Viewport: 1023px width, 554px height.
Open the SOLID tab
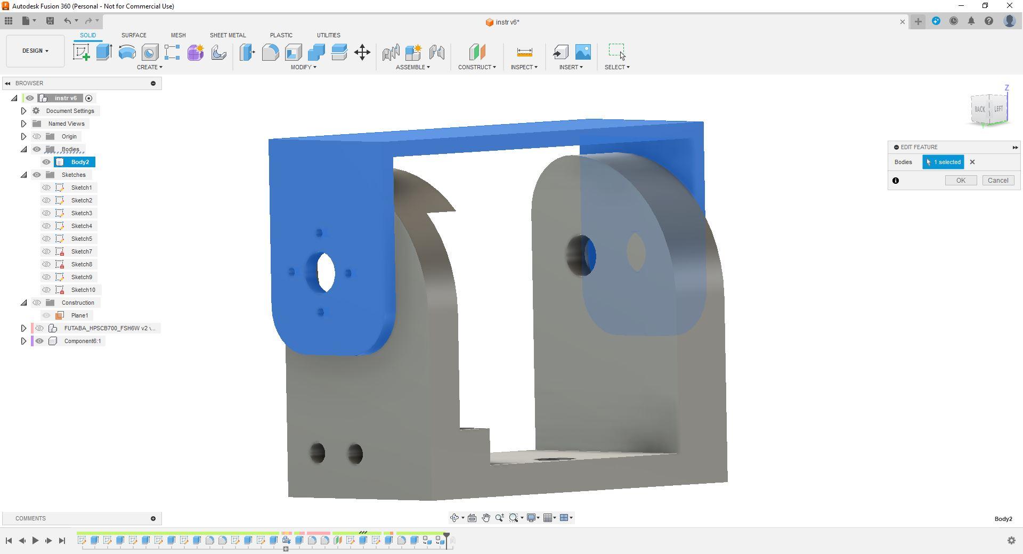88,35
